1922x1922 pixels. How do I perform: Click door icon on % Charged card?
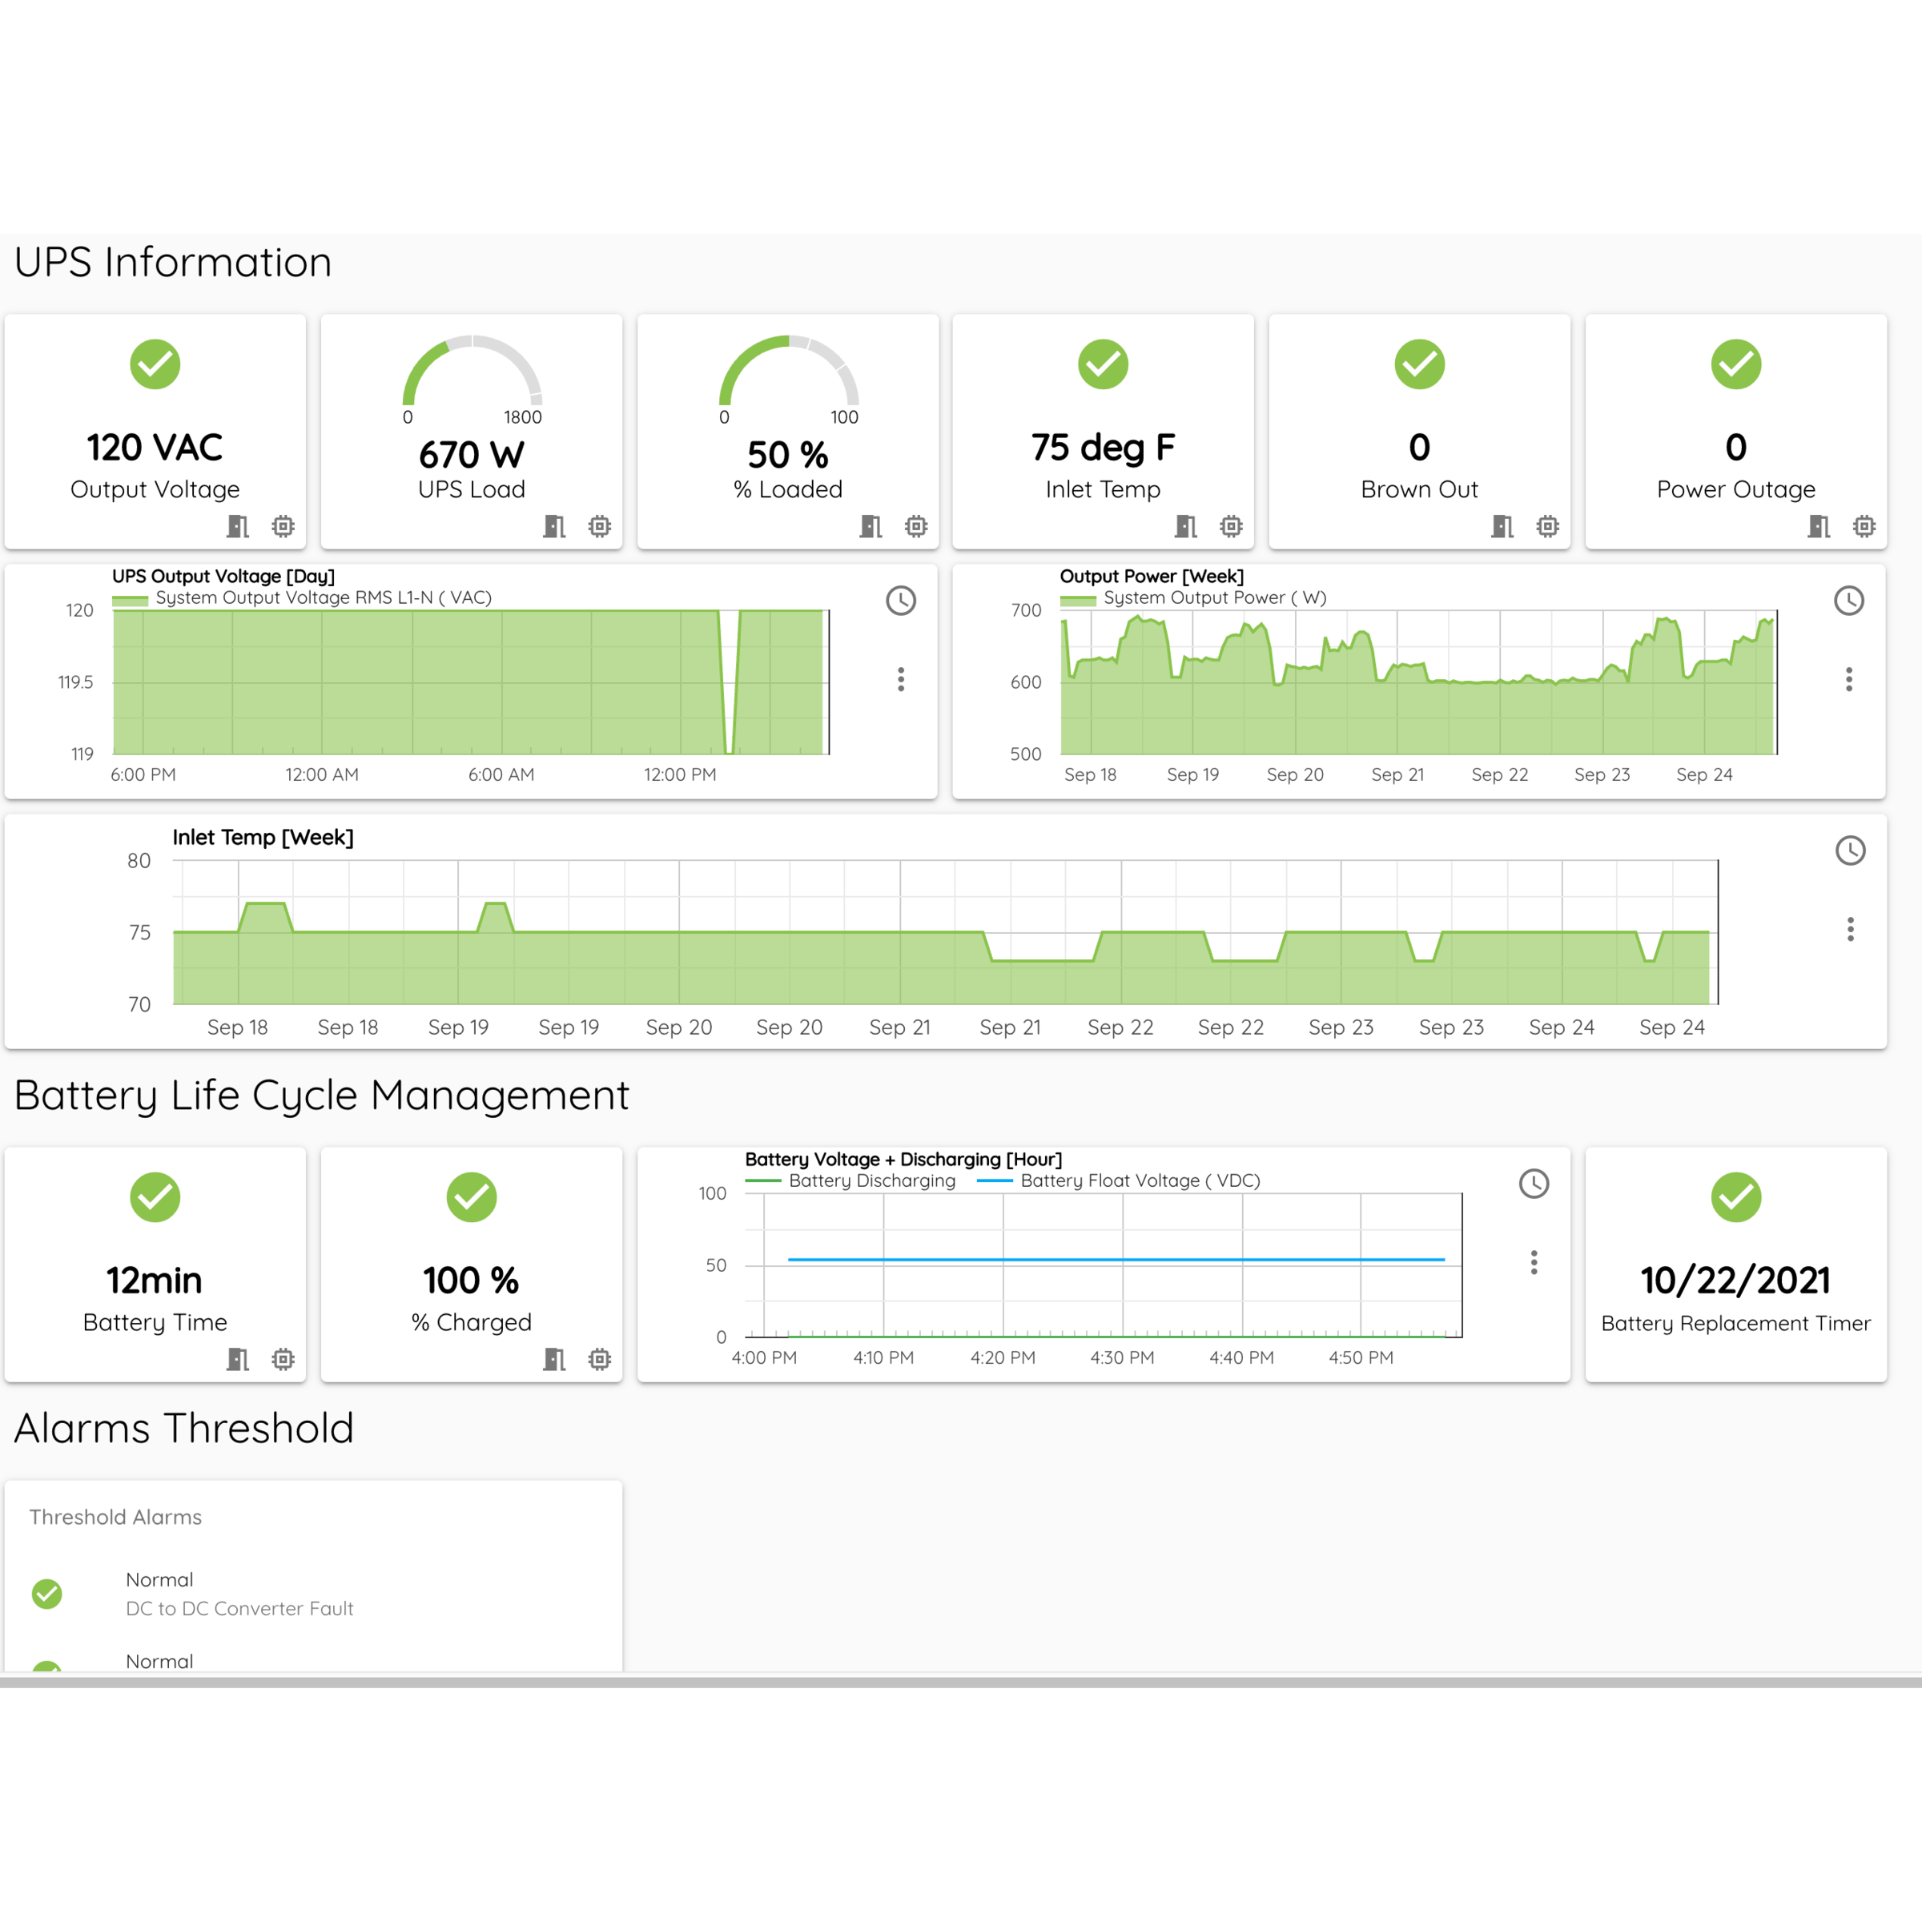point(554,1359)
